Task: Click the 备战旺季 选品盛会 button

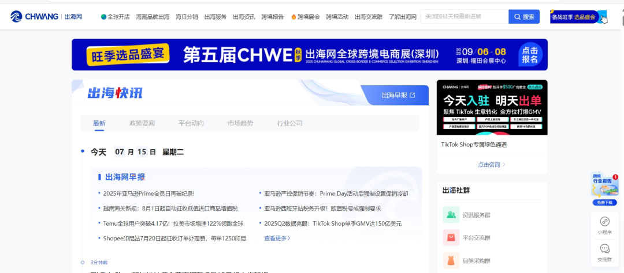Action: (574, 17)
